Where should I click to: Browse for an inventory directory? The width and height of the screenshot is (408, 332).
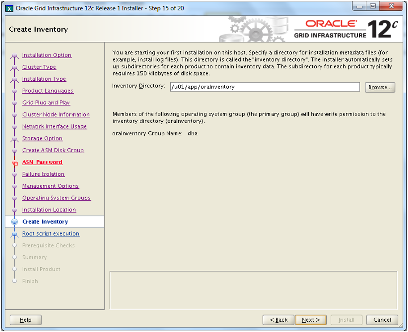(x=380, y=87)
